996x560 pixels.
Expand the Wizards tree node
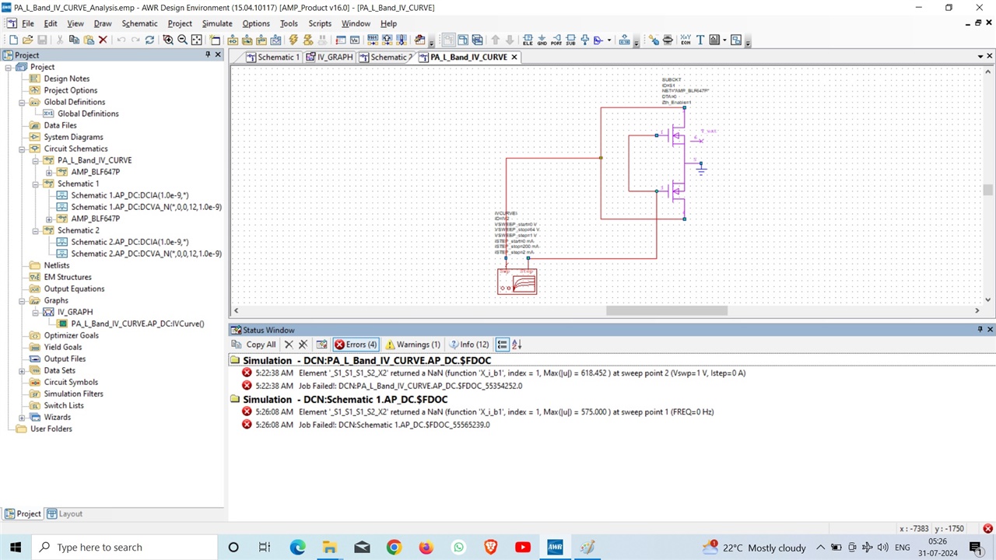pos(23,417)
